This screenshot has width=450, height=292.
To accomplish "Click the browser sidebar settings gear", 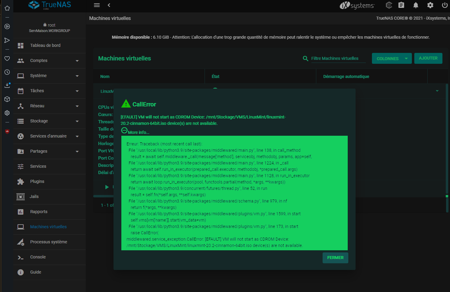I will (x=7, y=113).
